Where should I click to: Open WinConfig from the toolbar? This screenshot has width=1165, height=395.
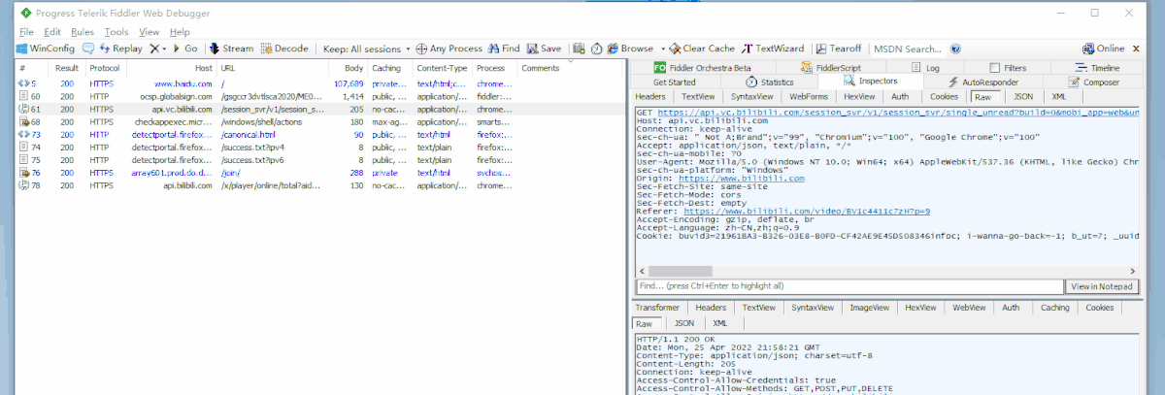pos(45,48)
